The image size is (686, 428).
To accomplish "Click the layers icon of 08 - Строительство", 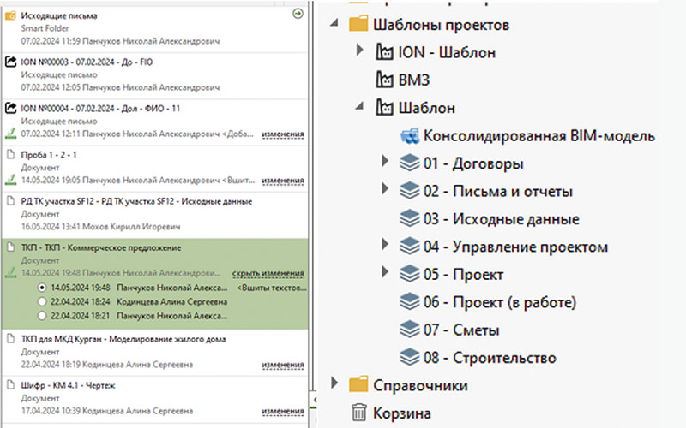I will (x=410, y=357).
